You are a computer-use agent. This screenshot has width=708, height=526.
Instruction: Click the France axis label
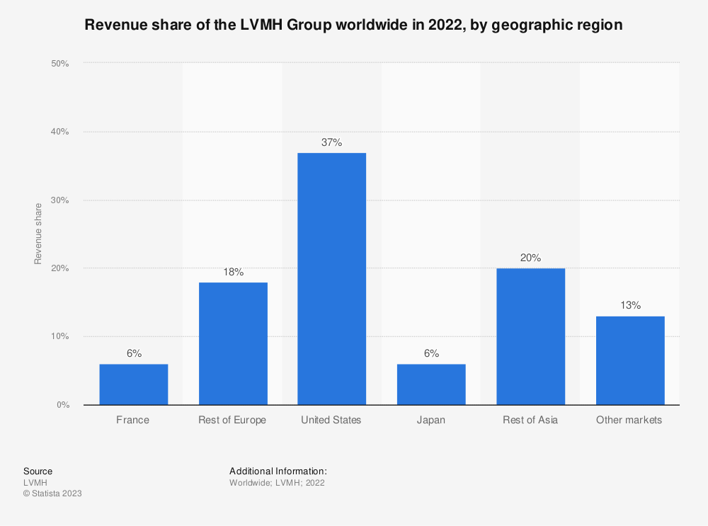(133, 420)
